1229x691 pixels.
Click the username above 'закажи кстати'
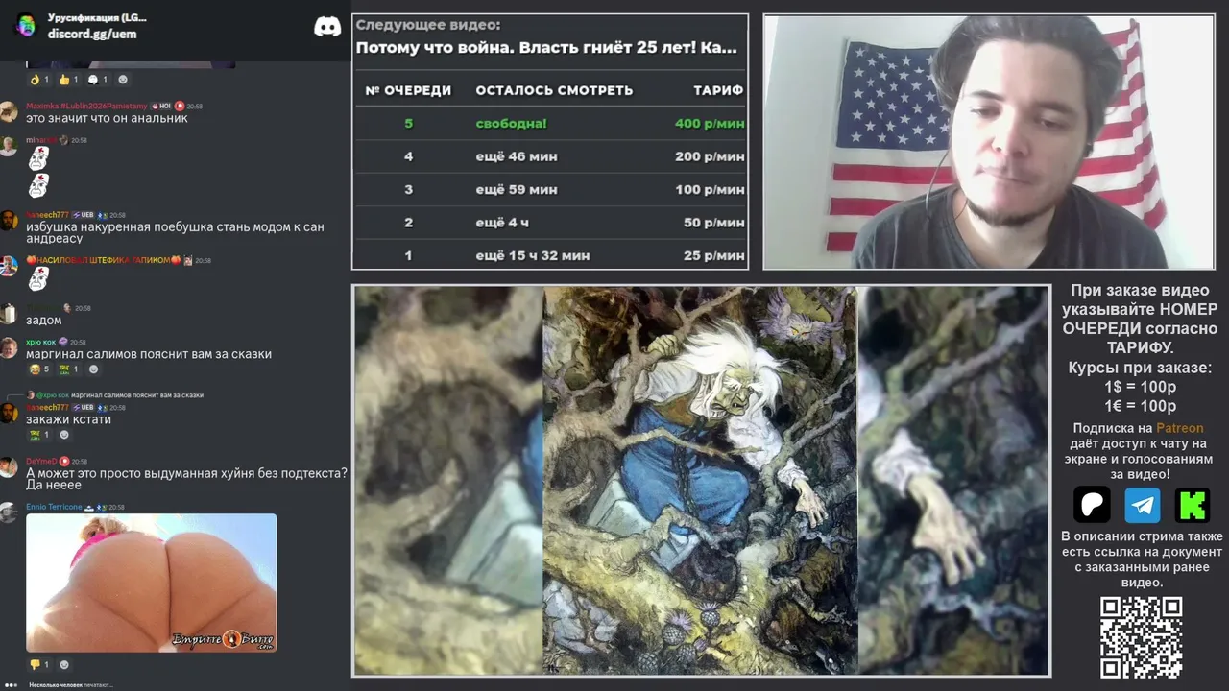click(x=45, y=407)
